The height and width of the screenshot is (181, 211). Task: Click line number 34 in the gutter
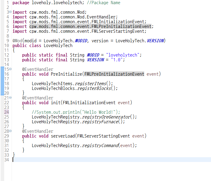(7, 160)
